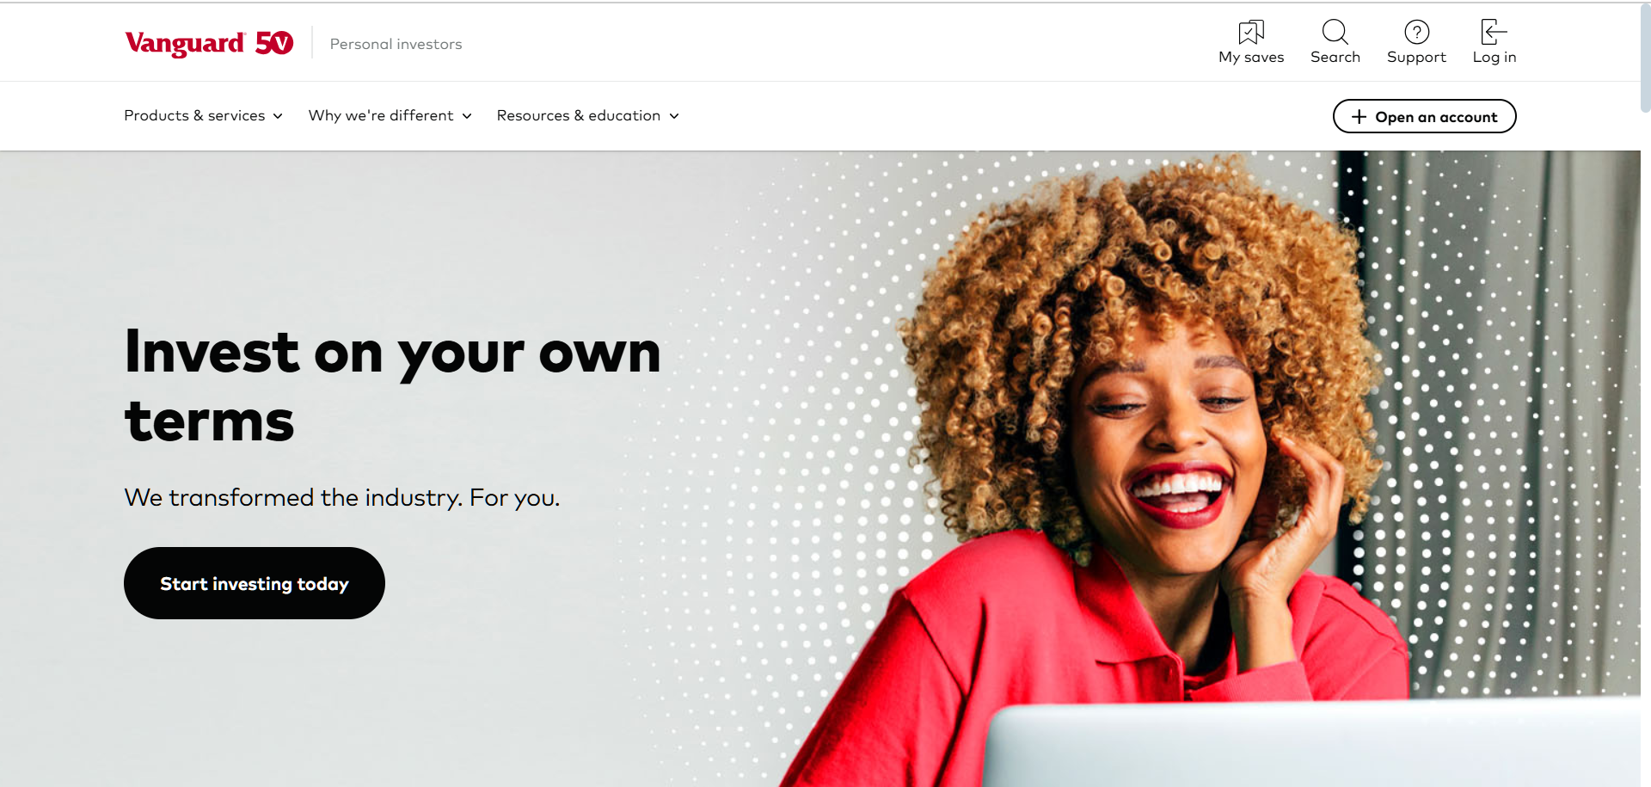
Task: Expand Why we're different chevron
Action: pos(467,116)
